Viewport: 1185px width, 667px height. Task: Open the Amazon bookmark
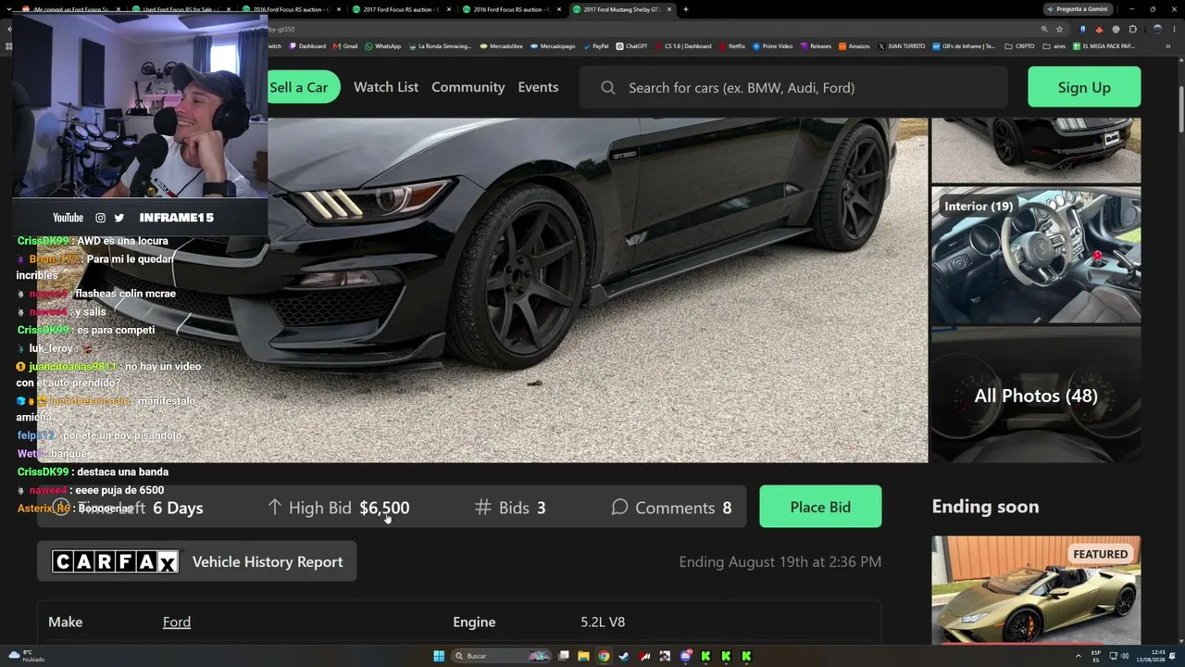[x=854, y=46]
